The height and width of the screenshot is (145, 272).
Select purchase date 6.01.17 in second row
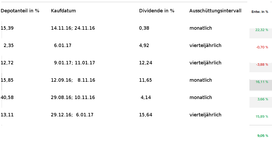(x=63, y=45)
